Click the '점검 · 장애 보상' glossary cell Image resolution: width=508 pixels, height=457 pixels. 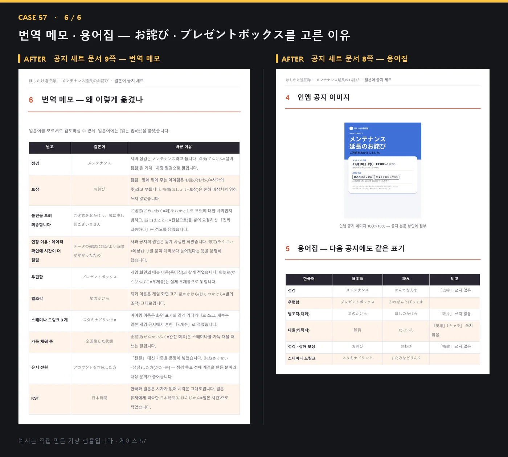309,347
